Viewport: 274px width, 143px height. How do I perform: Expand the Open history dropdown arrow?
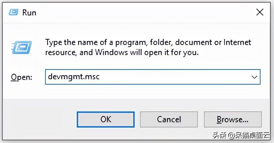pyautogui.click(x=254, y=77)
